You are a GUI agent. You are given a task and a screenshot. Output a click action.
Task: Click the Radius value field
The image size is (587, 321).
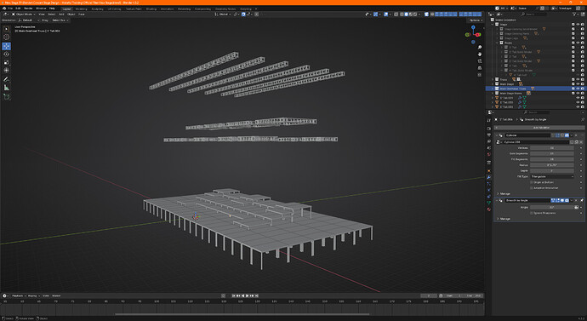(552, 165)
